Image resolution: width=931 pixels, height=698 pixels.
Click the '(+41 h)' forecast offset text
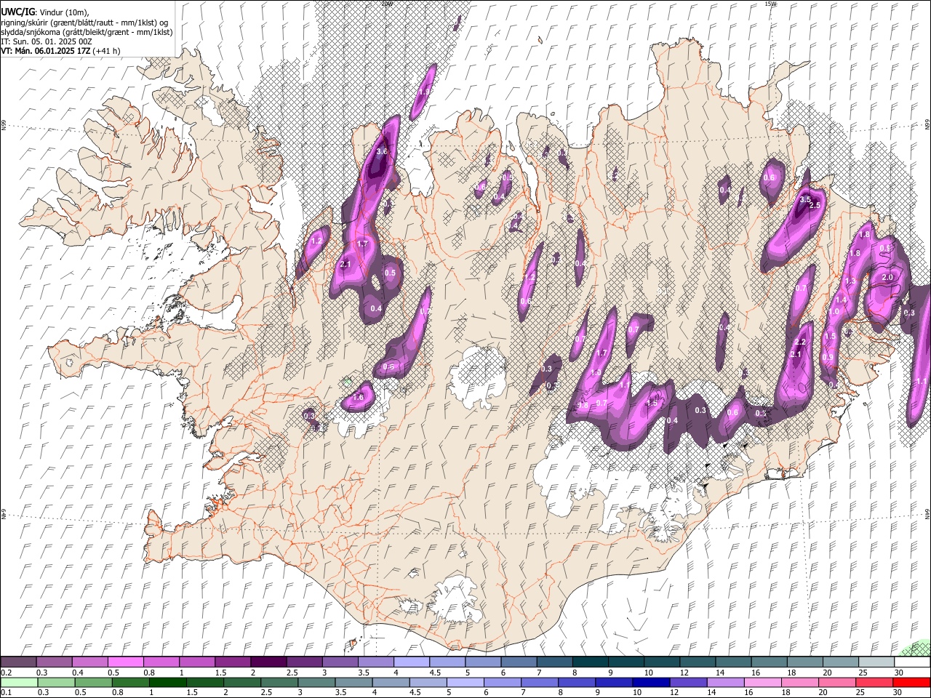click(106, 51)
